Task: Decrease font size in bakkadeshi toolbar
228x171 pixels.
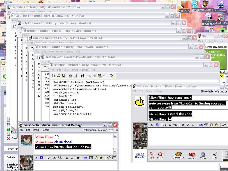Action: click(x=49, y=158)
